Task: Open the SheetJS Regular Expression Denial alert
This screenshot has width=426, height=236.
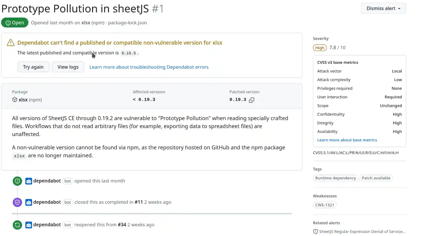Action: pyautogui.click(x=362, y=231)
